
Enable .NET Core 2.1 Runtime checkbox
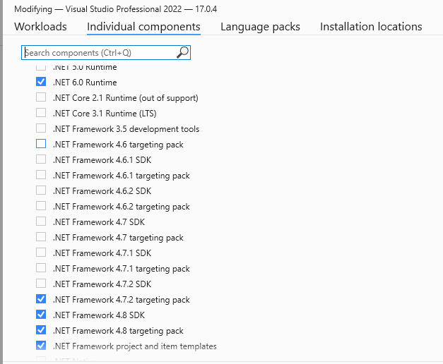tap(41, 98)
